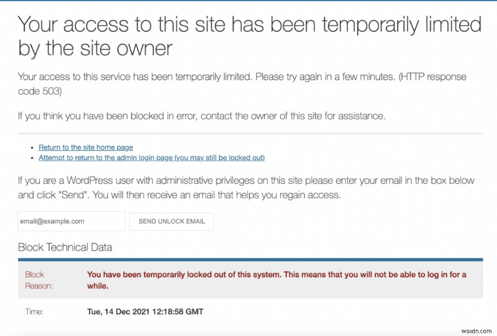Viewport: 497px width, 336px height.
Task: Open the "Return to the site home page" link
Action: pos(86,147)
